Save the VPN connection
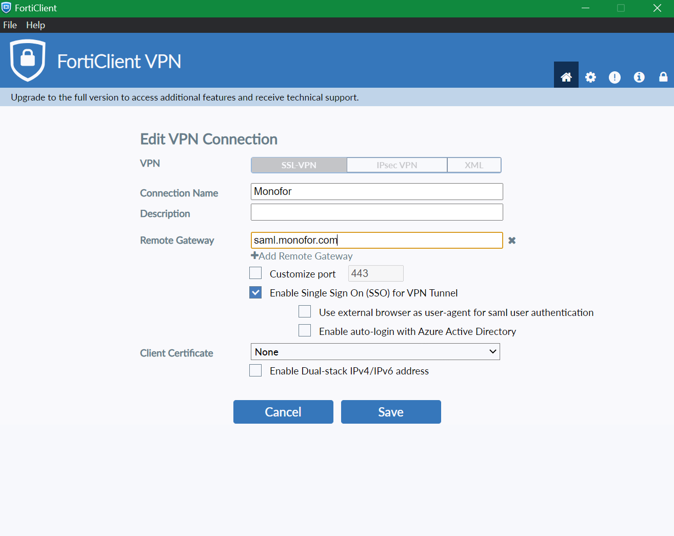Viewport: 674px width, 536px height. 390,412
